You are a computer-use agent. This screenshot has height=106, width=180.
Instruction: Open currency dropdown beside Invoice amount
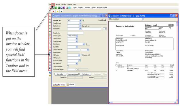88,50
